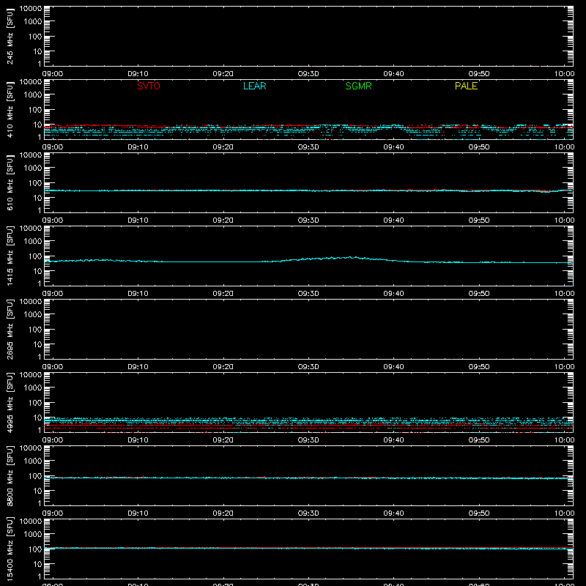
Task: Click the yellow PALE station legend label
Action: tap(466, 86)
